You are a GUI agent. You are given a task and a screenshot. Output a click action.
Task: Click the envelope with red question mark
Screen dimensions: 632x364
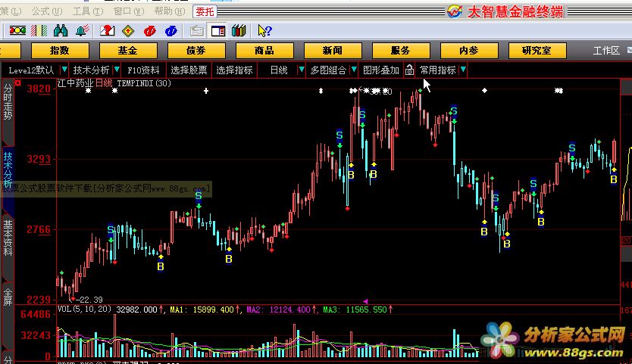pyautogui.click(x=107, y=30)
